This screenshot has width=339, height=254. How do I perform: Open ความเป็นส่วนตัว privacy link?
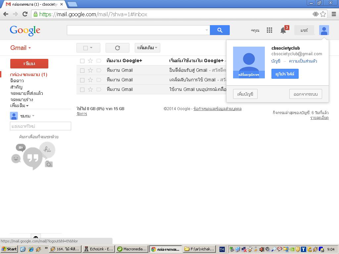point(303,61)
